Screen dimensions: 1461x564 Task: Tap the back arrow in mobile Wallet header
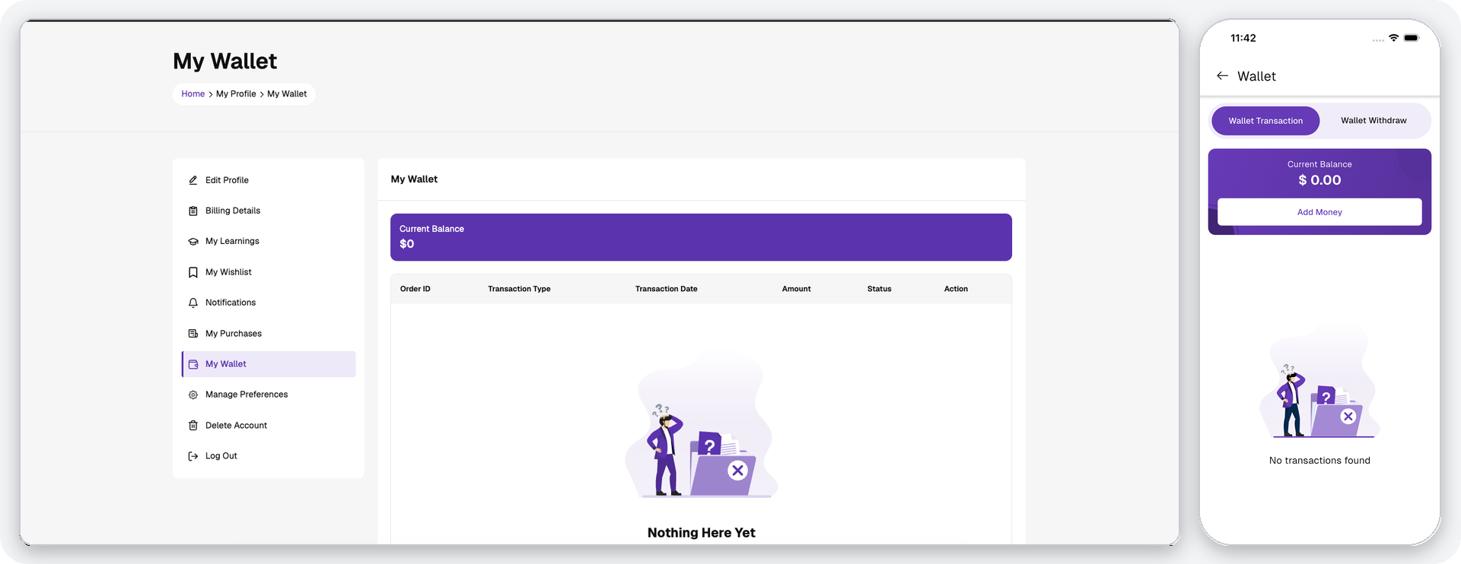point(1222,76)
